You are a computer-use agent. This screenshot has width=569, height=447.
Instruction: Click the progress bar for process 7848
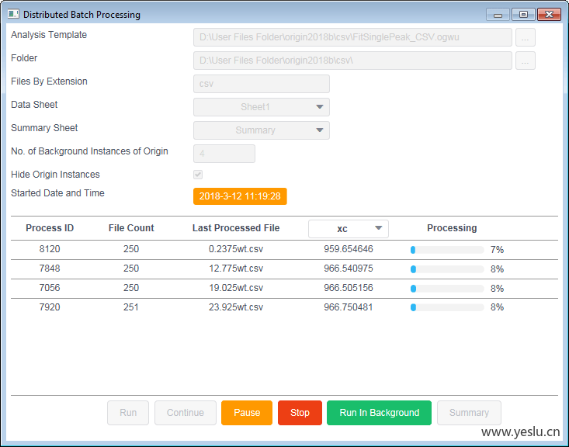pos(447,269)
